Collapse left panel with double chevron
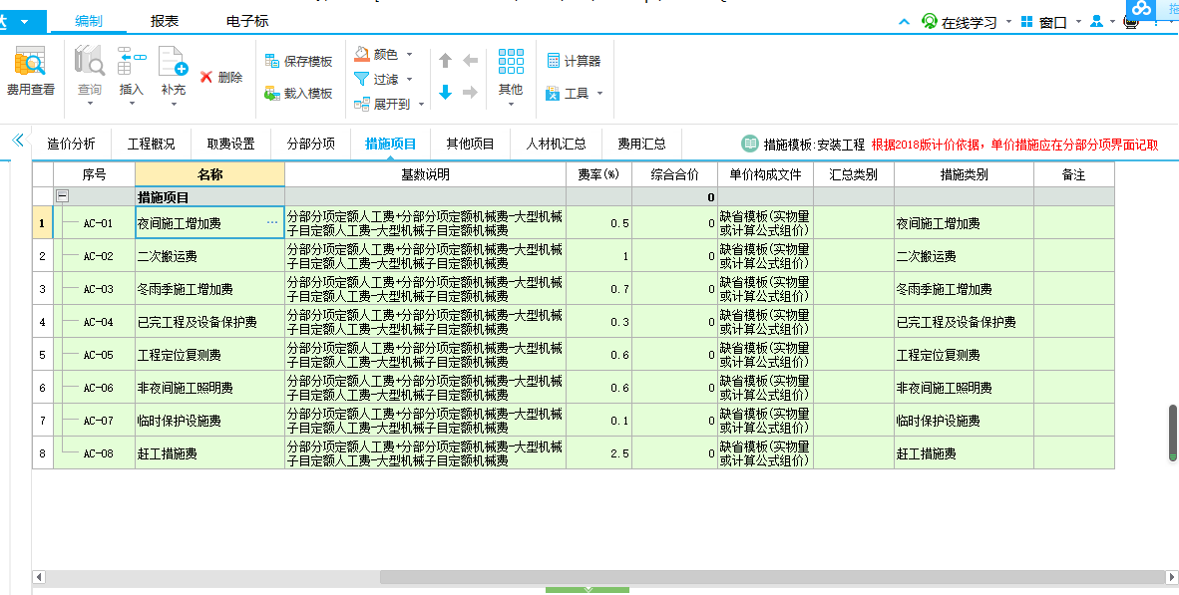The image size is (1179, 595). (x=18, y=140)
